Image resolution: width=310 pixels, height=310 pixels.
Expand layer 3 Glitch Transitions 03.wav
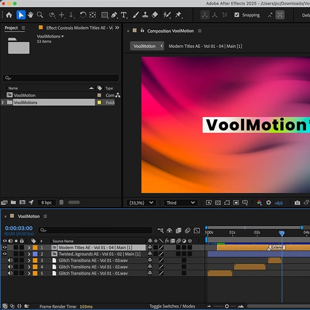[29, 261]
